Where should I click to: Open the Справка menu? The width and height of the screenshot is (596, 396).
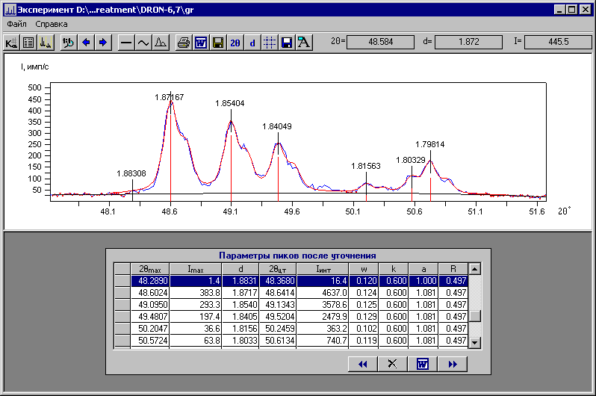coord(52,24)
